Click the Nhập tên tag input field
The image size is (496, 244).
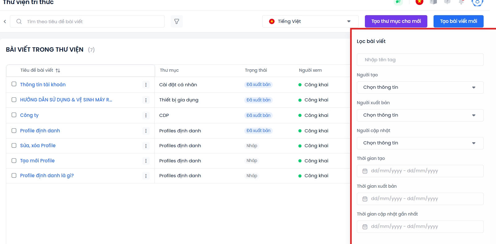[420, 60]
